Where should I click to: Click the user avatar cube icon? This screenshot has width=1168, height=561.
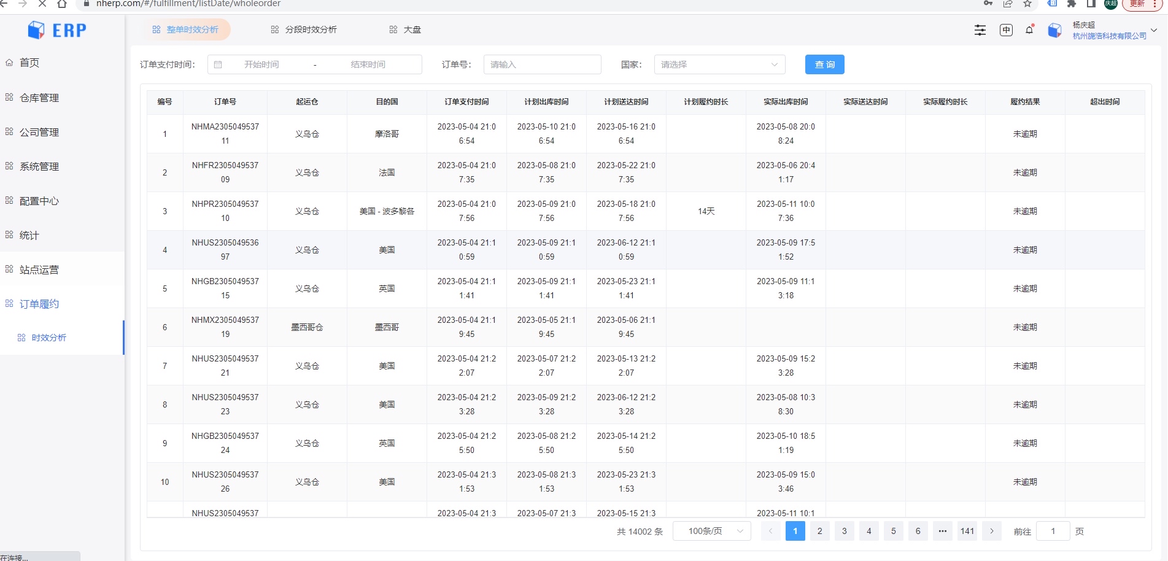click(1054, 30)
